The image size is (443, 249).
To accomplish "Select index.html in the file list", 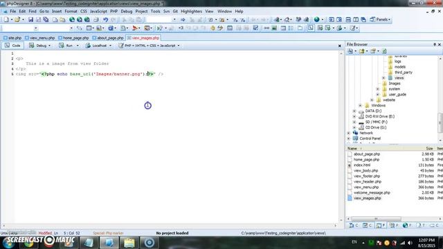I will pyautogui.click(x=362, y=165).
